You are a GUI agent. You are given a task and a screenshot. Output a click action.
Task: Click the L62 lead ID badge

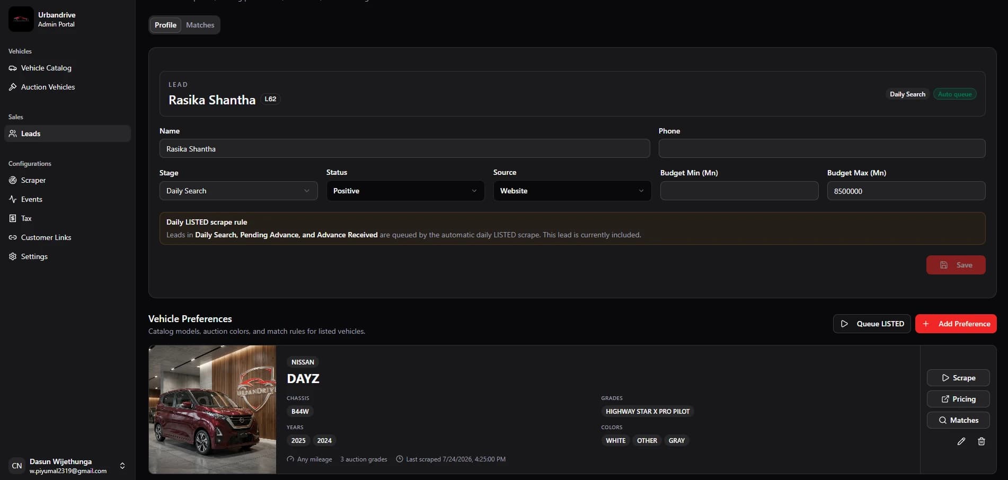(x=270, y=99)
